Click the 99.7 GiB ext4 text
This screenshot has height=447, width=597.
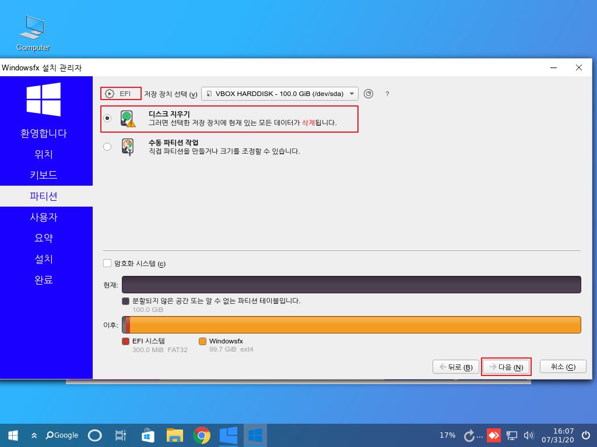(x=231, y=349)
